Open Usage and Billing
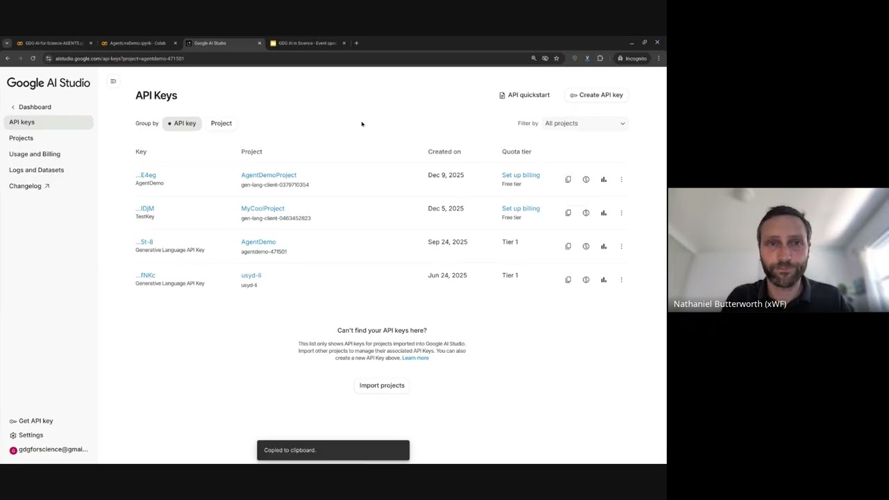 pyautogui.click(x=35, y=154)
